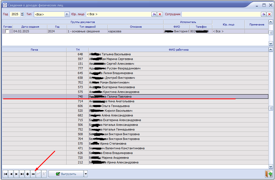Jump to the last record

(22, 174)
